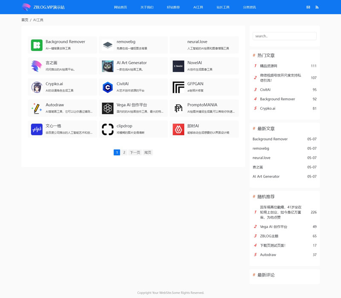The width and height of the screenshot is (341, 298).
Task: Open 站长工具 in the navigation bar
Action: [223, 7]
